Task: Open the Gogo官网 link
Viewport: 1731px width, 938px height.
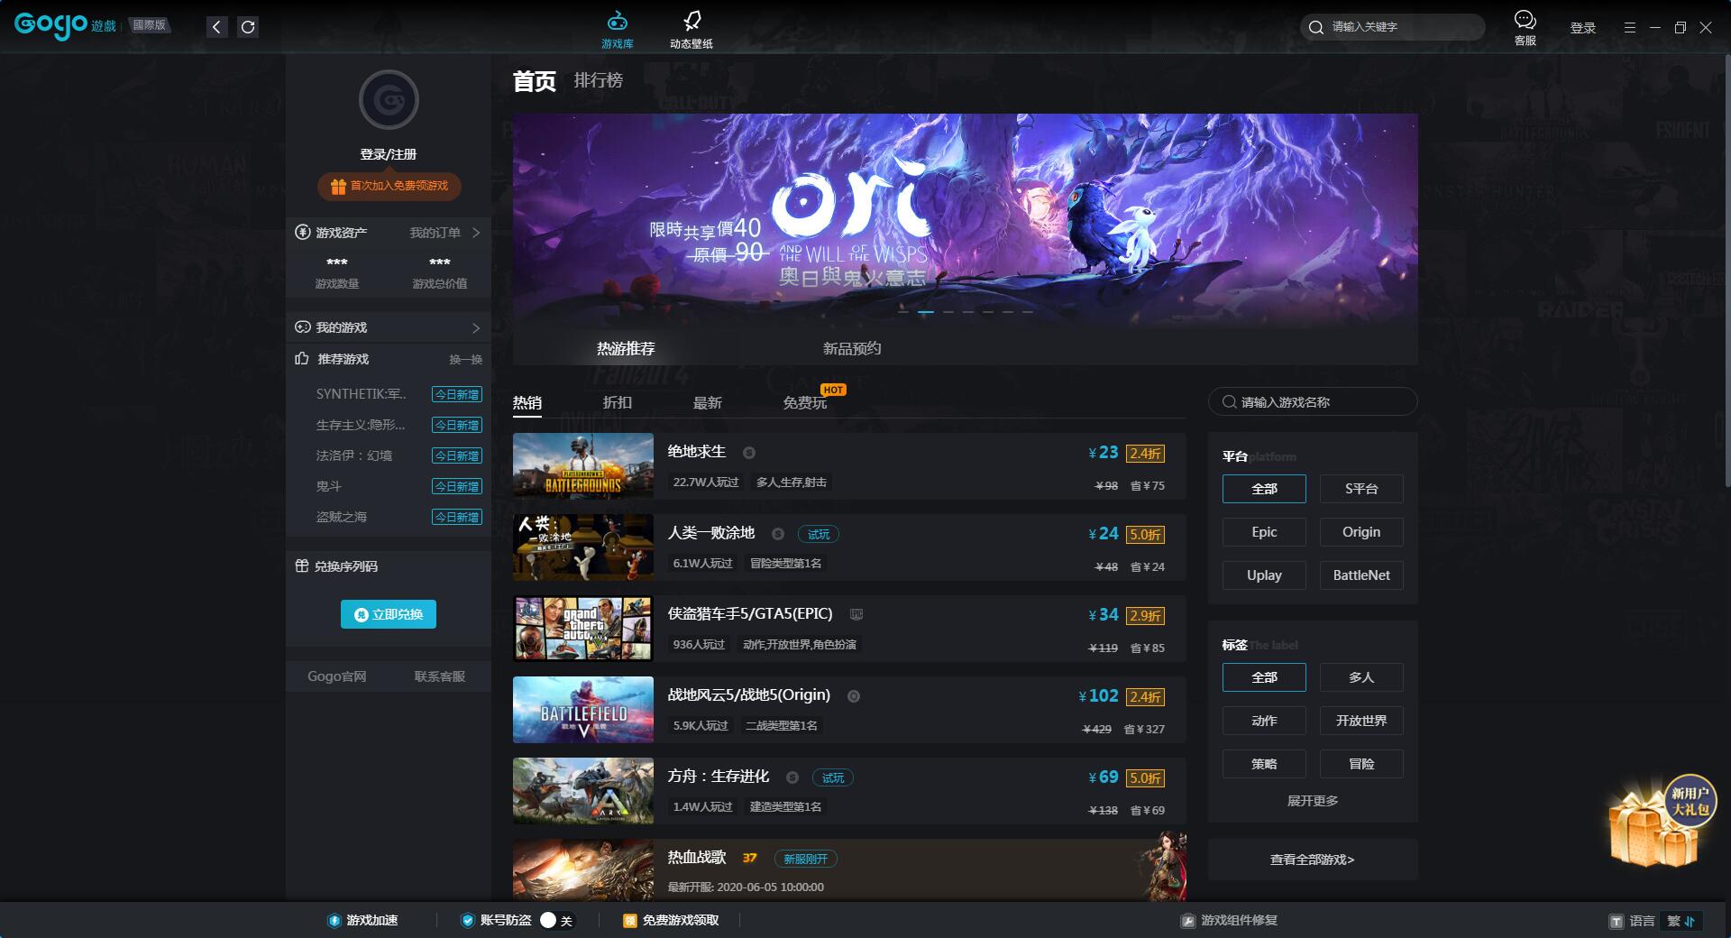Action: point(337,676)
